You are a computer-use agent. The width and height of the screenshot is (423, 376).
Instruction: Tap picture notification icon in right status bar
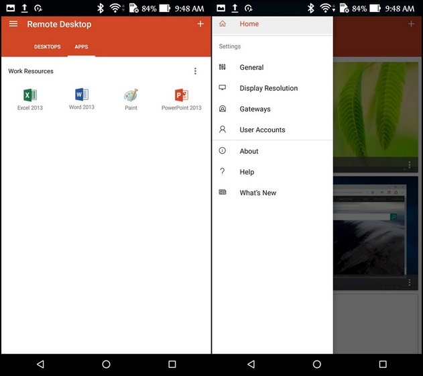(221, 8)
